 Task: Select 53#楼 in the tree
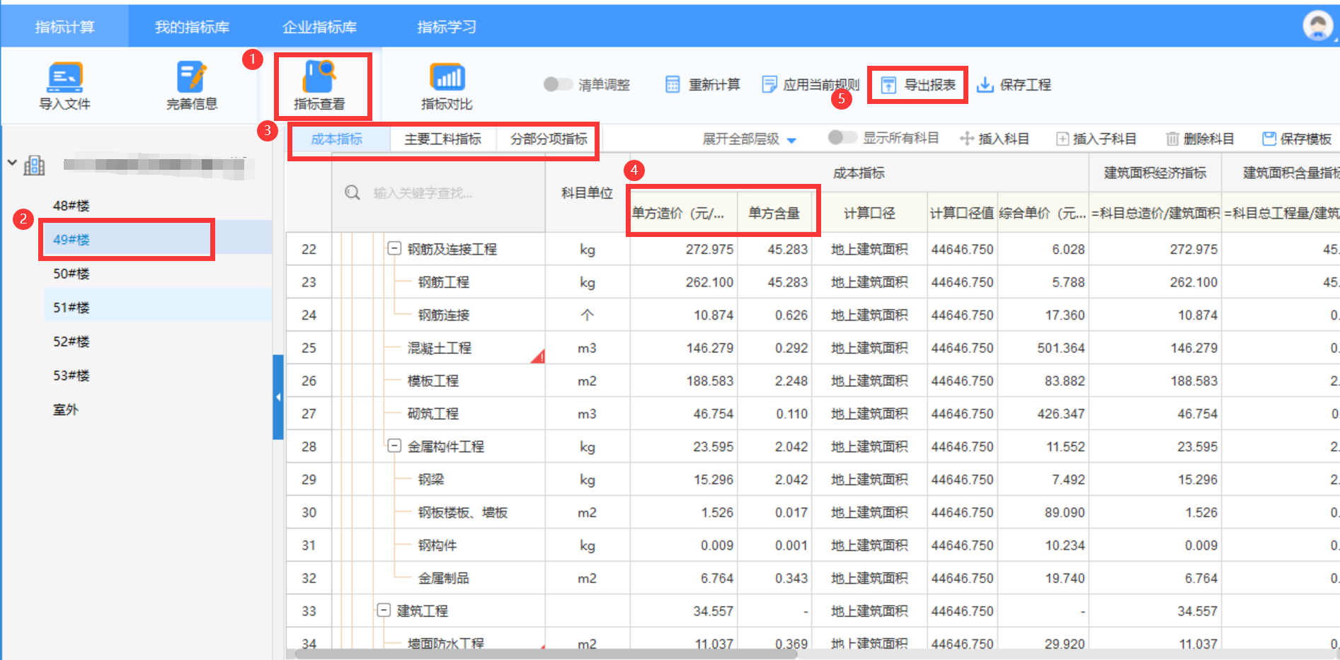(x=71, y=375)
